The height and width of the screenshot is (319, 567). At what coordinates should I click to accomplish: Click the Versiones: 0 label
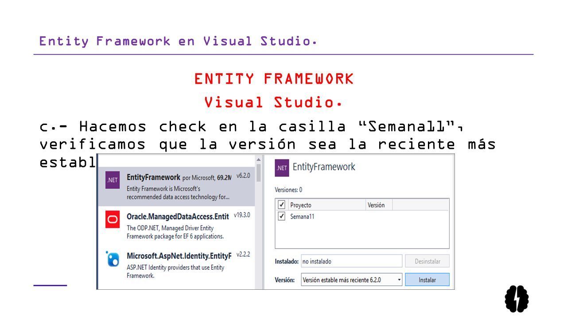coord(288,190)
